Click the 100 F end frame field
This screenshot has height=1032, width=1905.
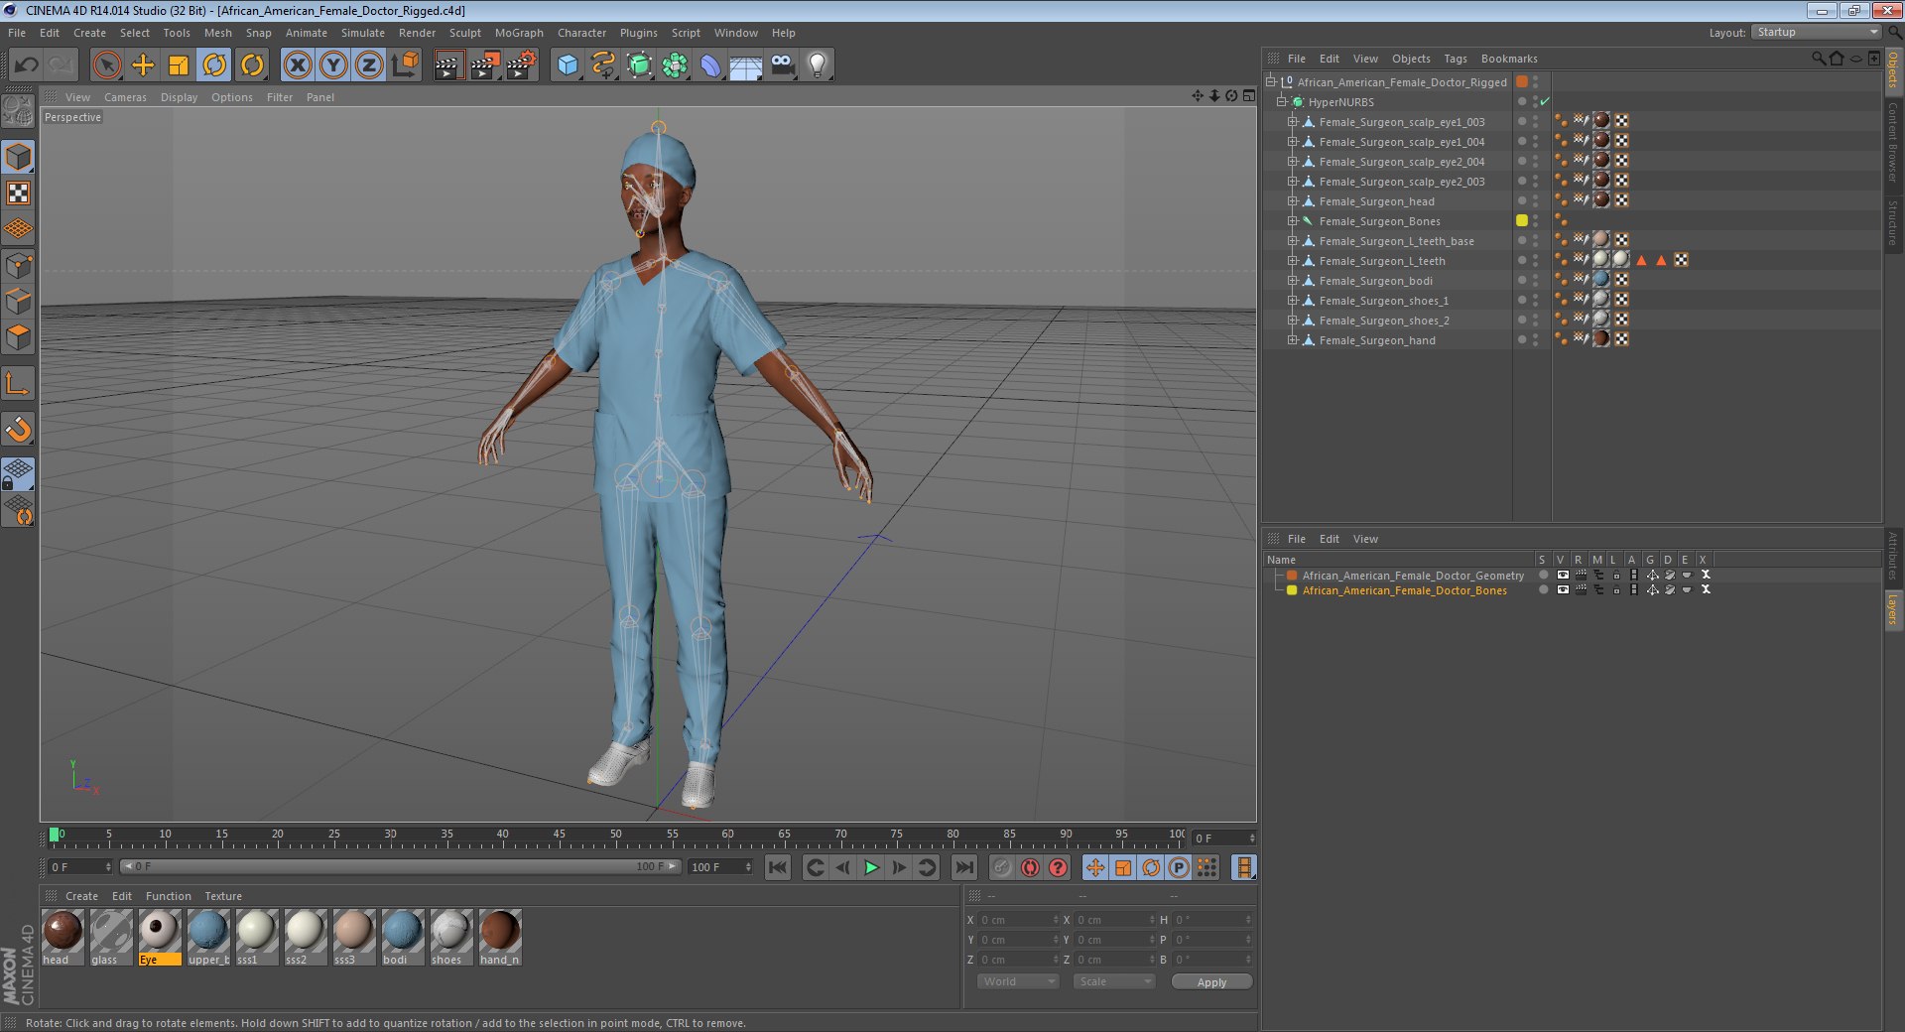[x=721, y=867]
